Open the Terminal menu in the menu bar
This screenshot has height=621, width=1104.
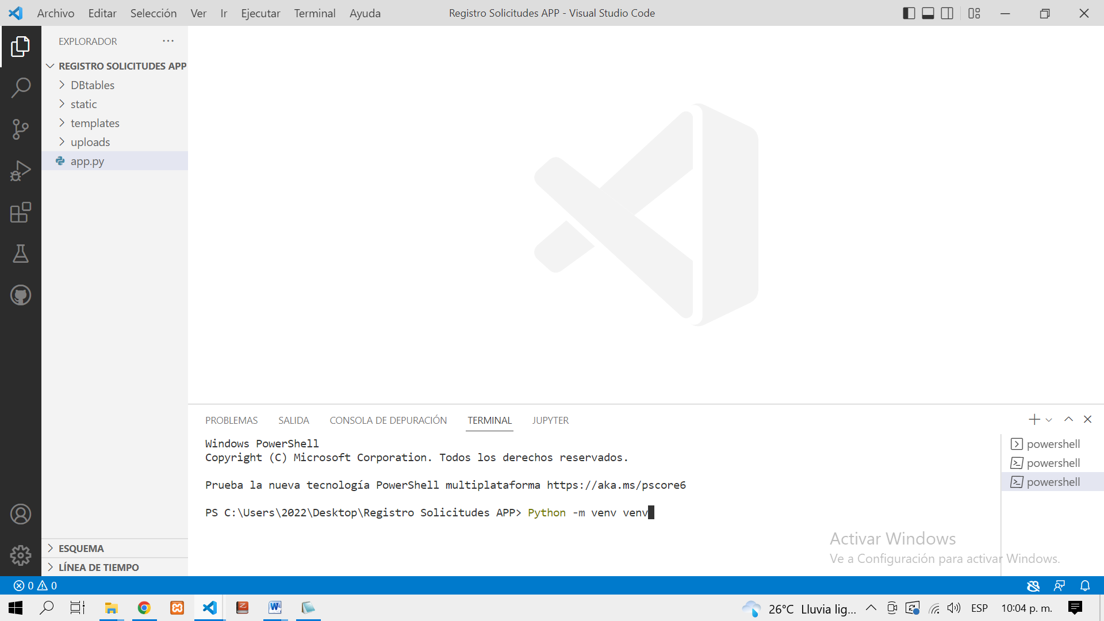(315, 13)
